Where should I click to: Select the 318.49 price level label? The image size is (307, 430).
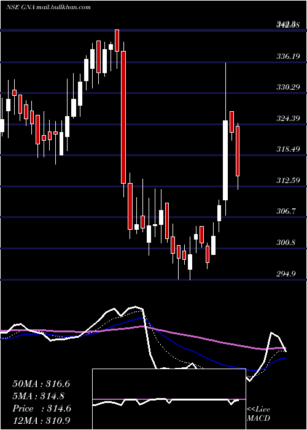point(288,149)
